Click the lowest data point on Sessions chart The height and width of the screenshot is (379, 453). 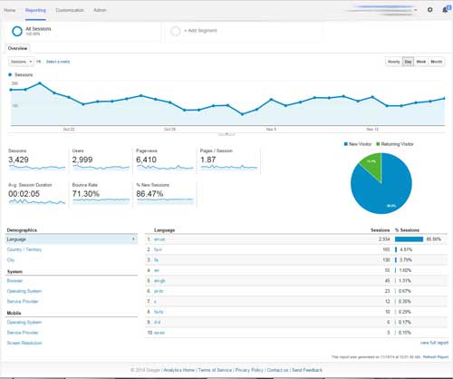coord(242,114)
